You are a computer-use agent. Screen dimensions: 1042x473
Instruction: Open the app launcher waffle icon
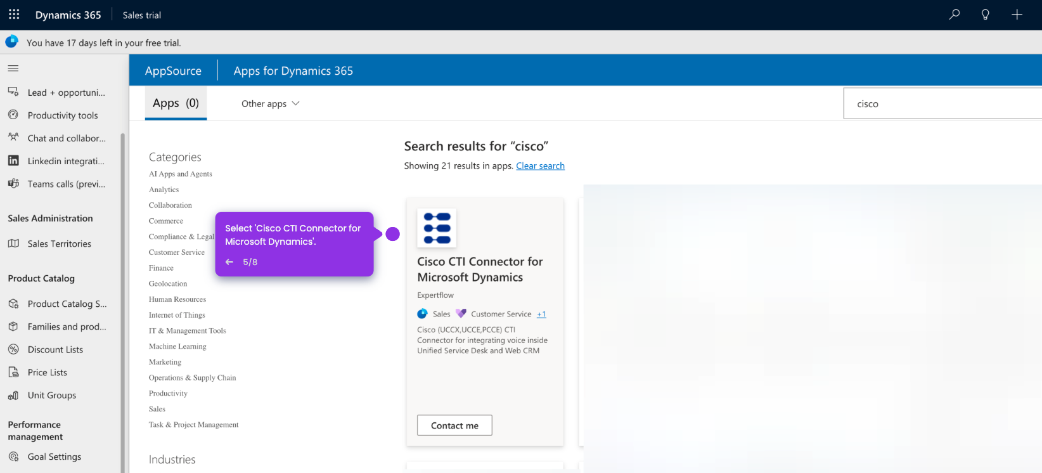tap(14, 14)
